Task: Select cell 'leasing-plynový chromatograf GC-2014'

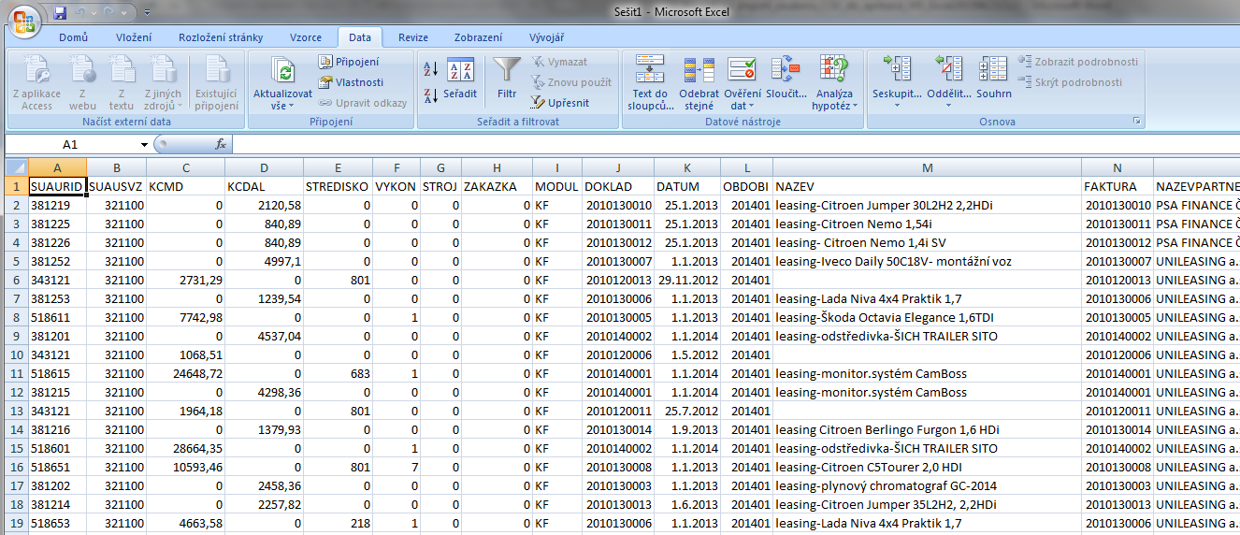Action: click(927, 485)
